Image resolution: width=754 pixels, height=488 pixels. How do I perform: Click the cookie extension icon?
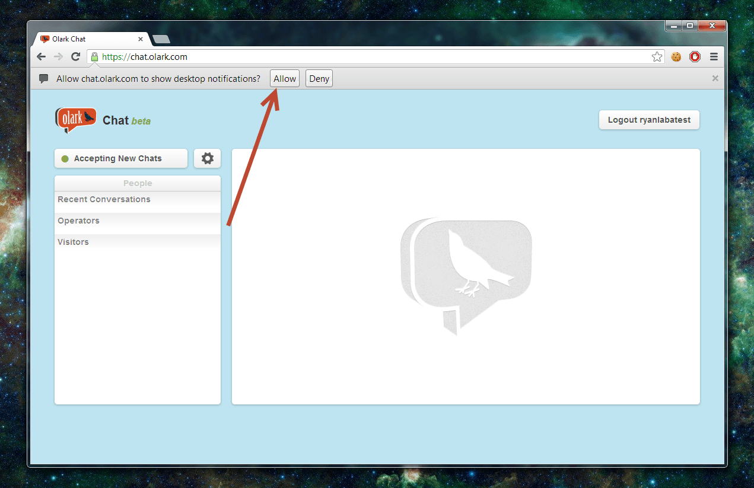[x=676, y=57]
